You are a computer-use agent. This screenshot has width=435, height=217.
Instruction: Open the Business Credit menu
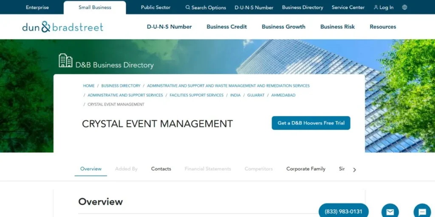point(227,27)
